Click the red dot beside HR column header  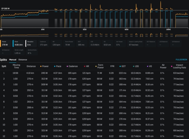[x=85, y=66]
